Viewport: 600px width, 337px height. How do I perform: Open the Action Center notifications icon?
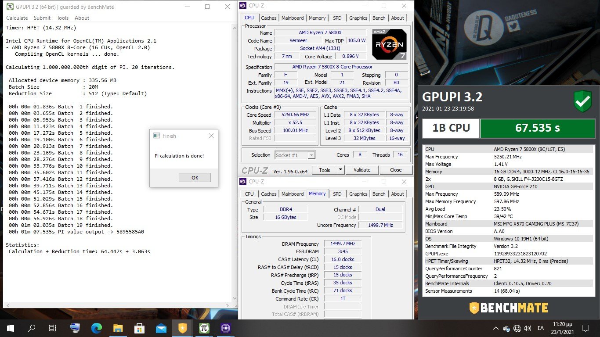pyautogui.click(x=586, y=328)
